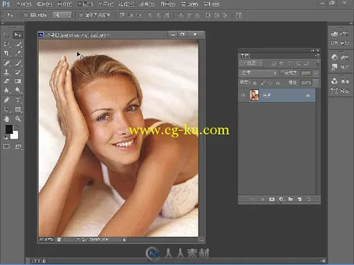Open the Layer menu
The image size is (354, 265).
pos(85,4)
